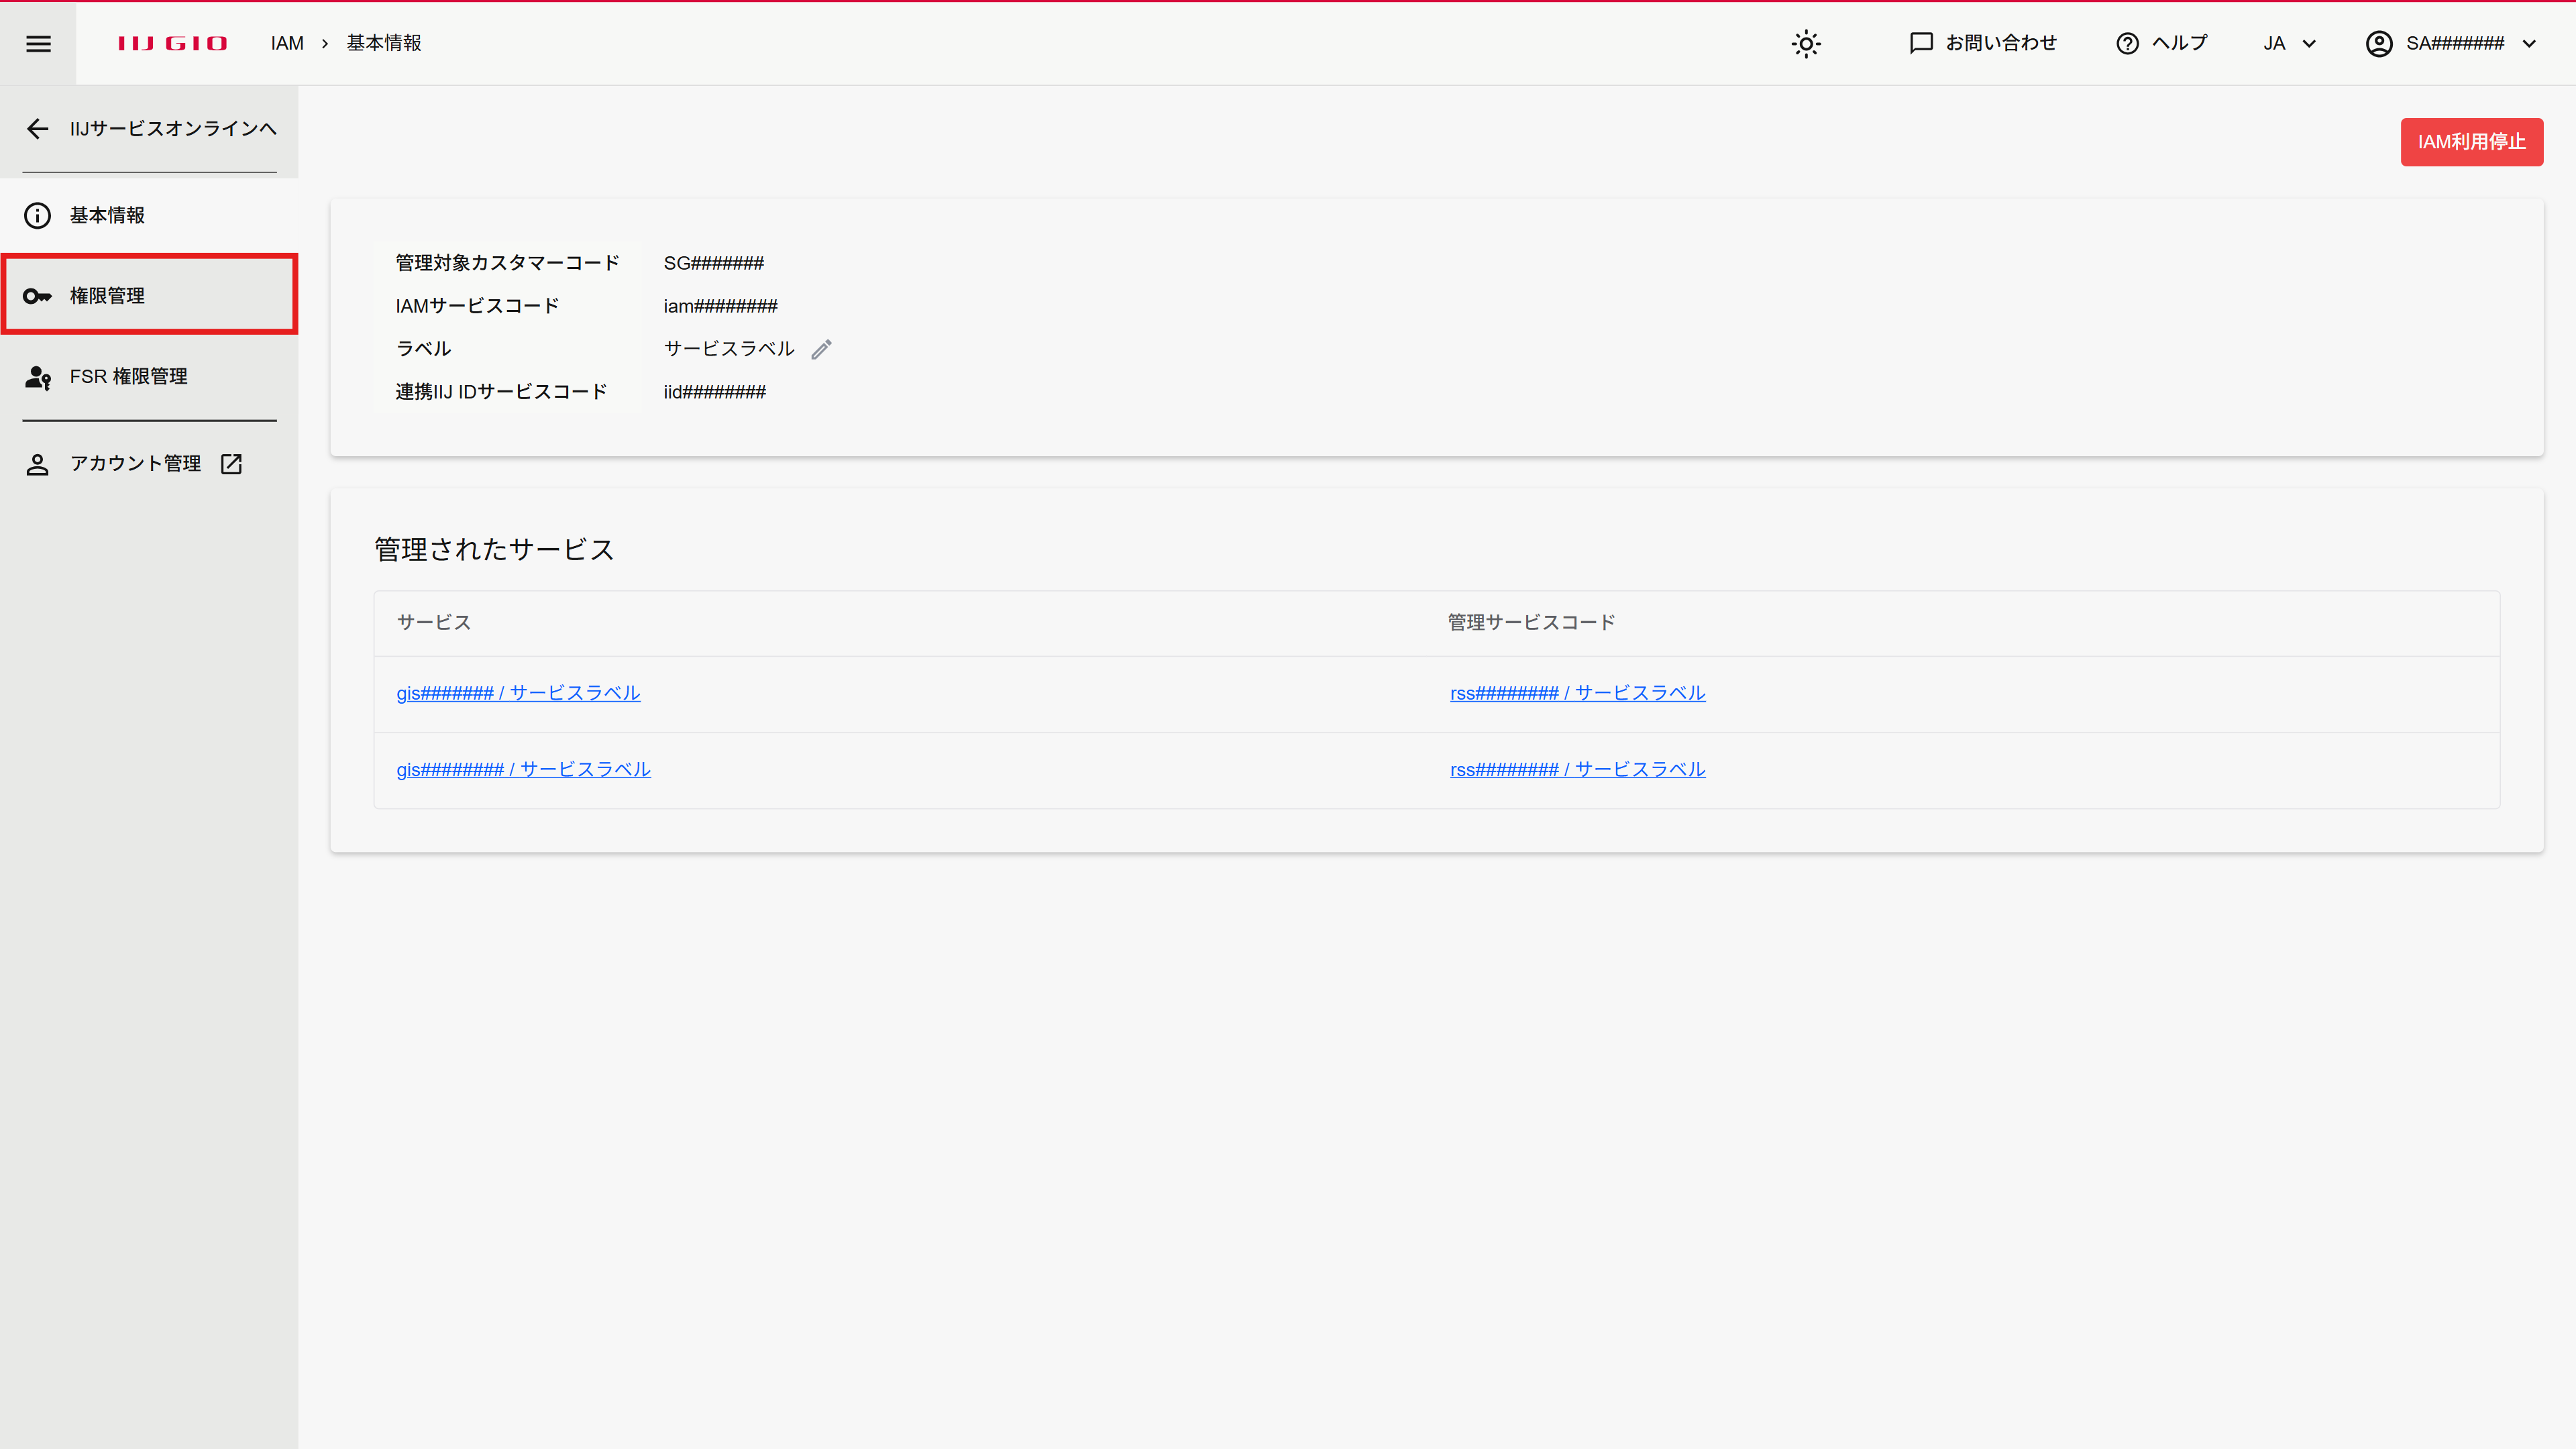2576x1449 pixels.
Task: Click the question mark help icon
Action: point(2127,43)
